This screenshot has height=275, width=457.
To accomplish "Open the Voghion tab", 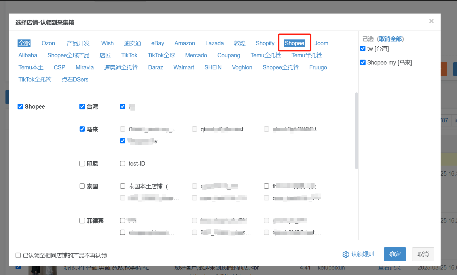I will [242, 67].
